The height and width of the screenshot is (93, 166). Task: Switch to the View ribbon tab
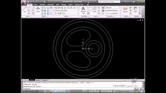58,5
